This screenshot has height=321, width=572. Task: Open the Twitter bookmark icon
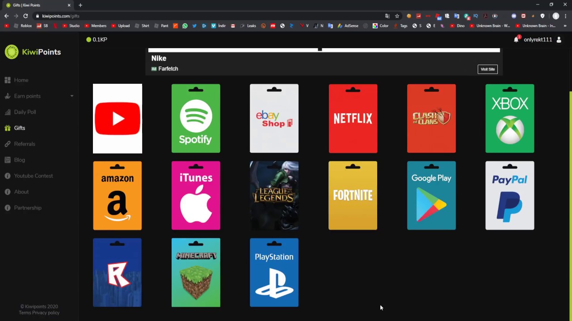(x=194, y=26)
